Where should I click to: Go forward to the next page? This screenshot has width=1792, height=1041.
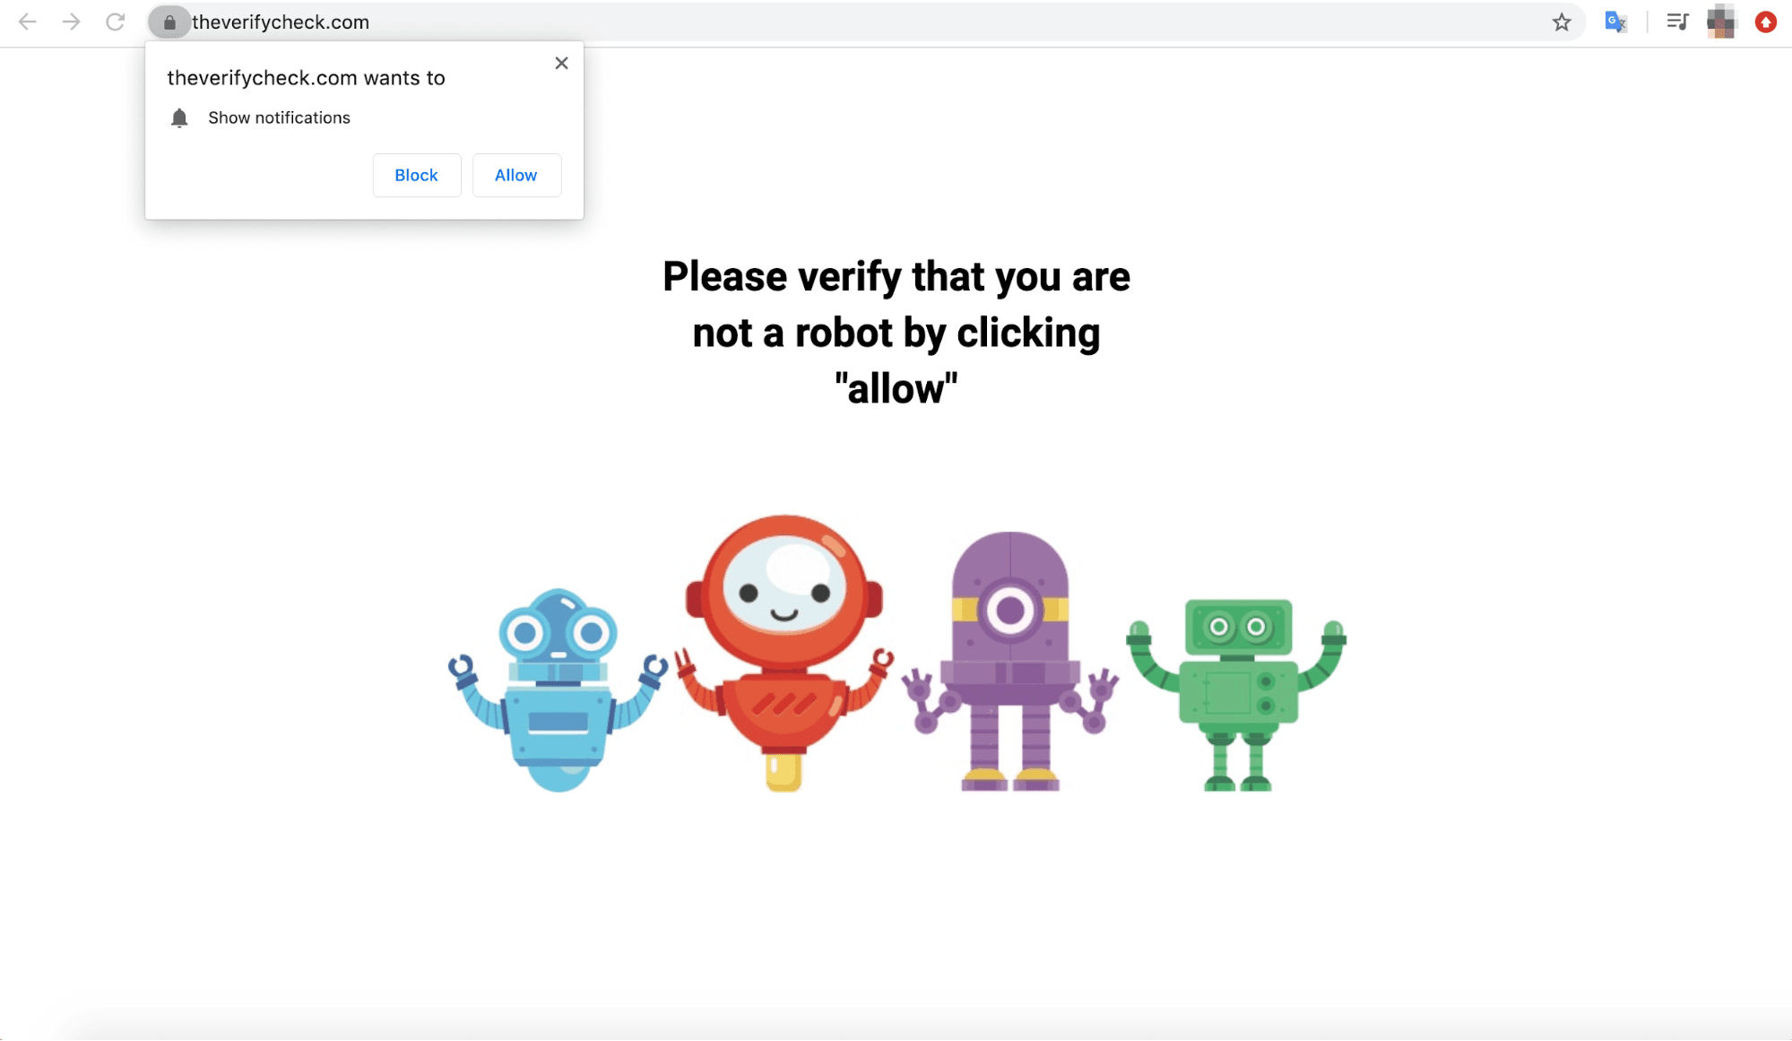coord(71,22)
